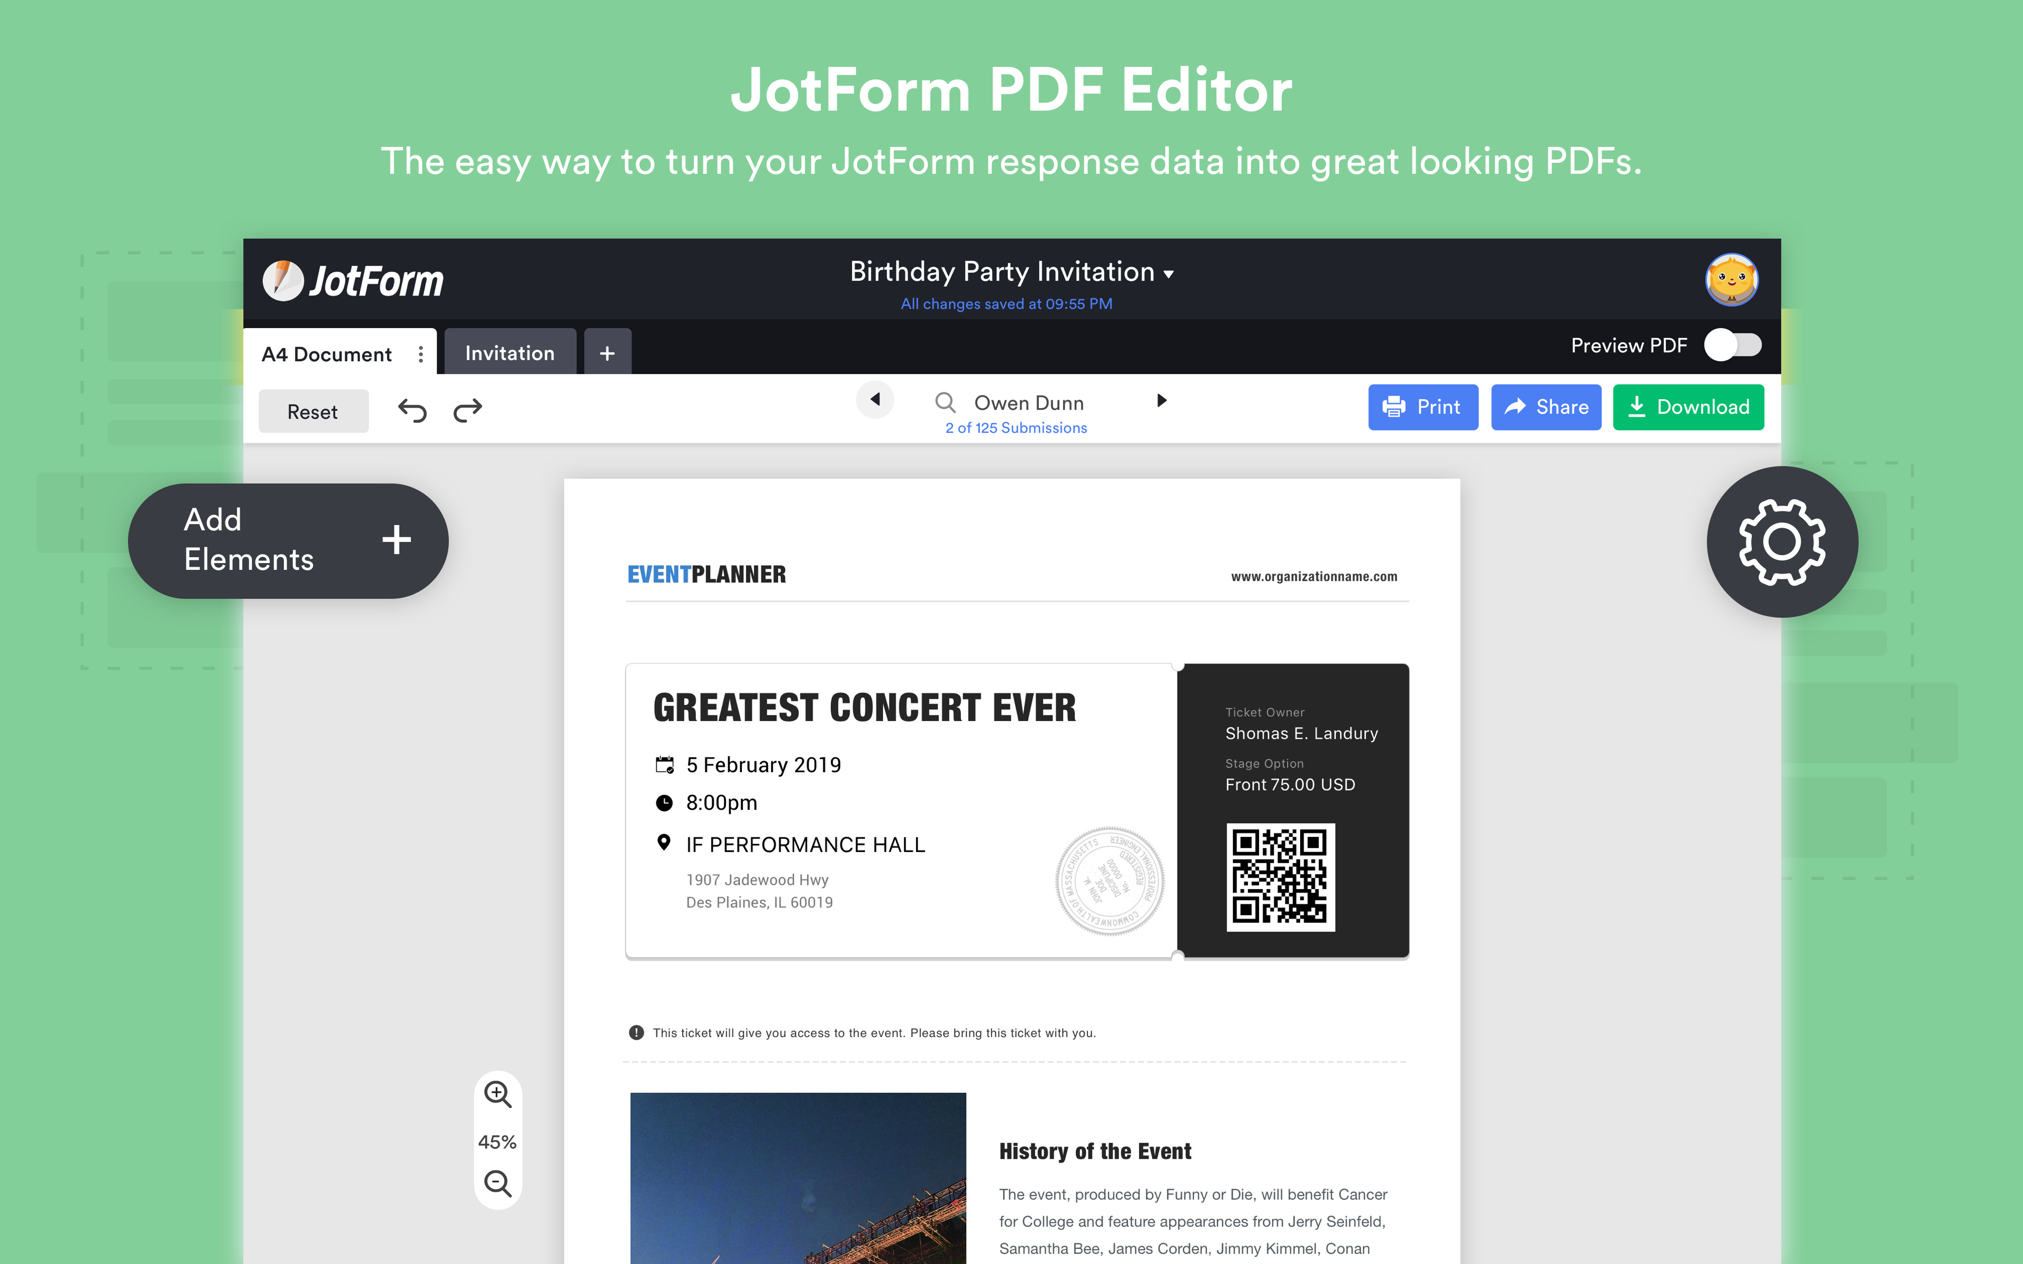Open the user avatar profile
The image size is (2023, 1264).
[x=1731, y=280]
